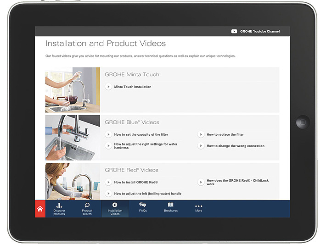Click 'GROHE Minta Touch' section heading
The image size is (326, 244).
click(x=132, y=75)
